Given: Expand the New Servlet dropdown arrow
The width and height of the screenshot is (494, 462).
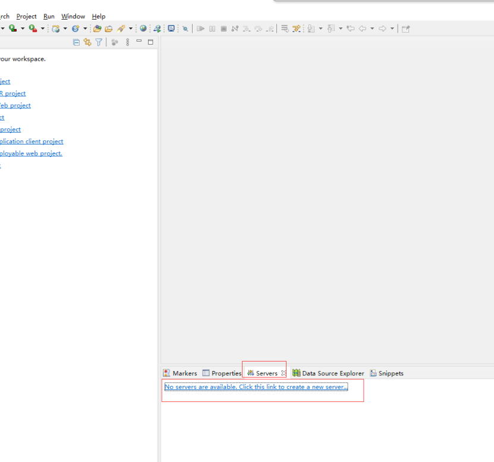Looking at the screenshot, I should (85, 29).
